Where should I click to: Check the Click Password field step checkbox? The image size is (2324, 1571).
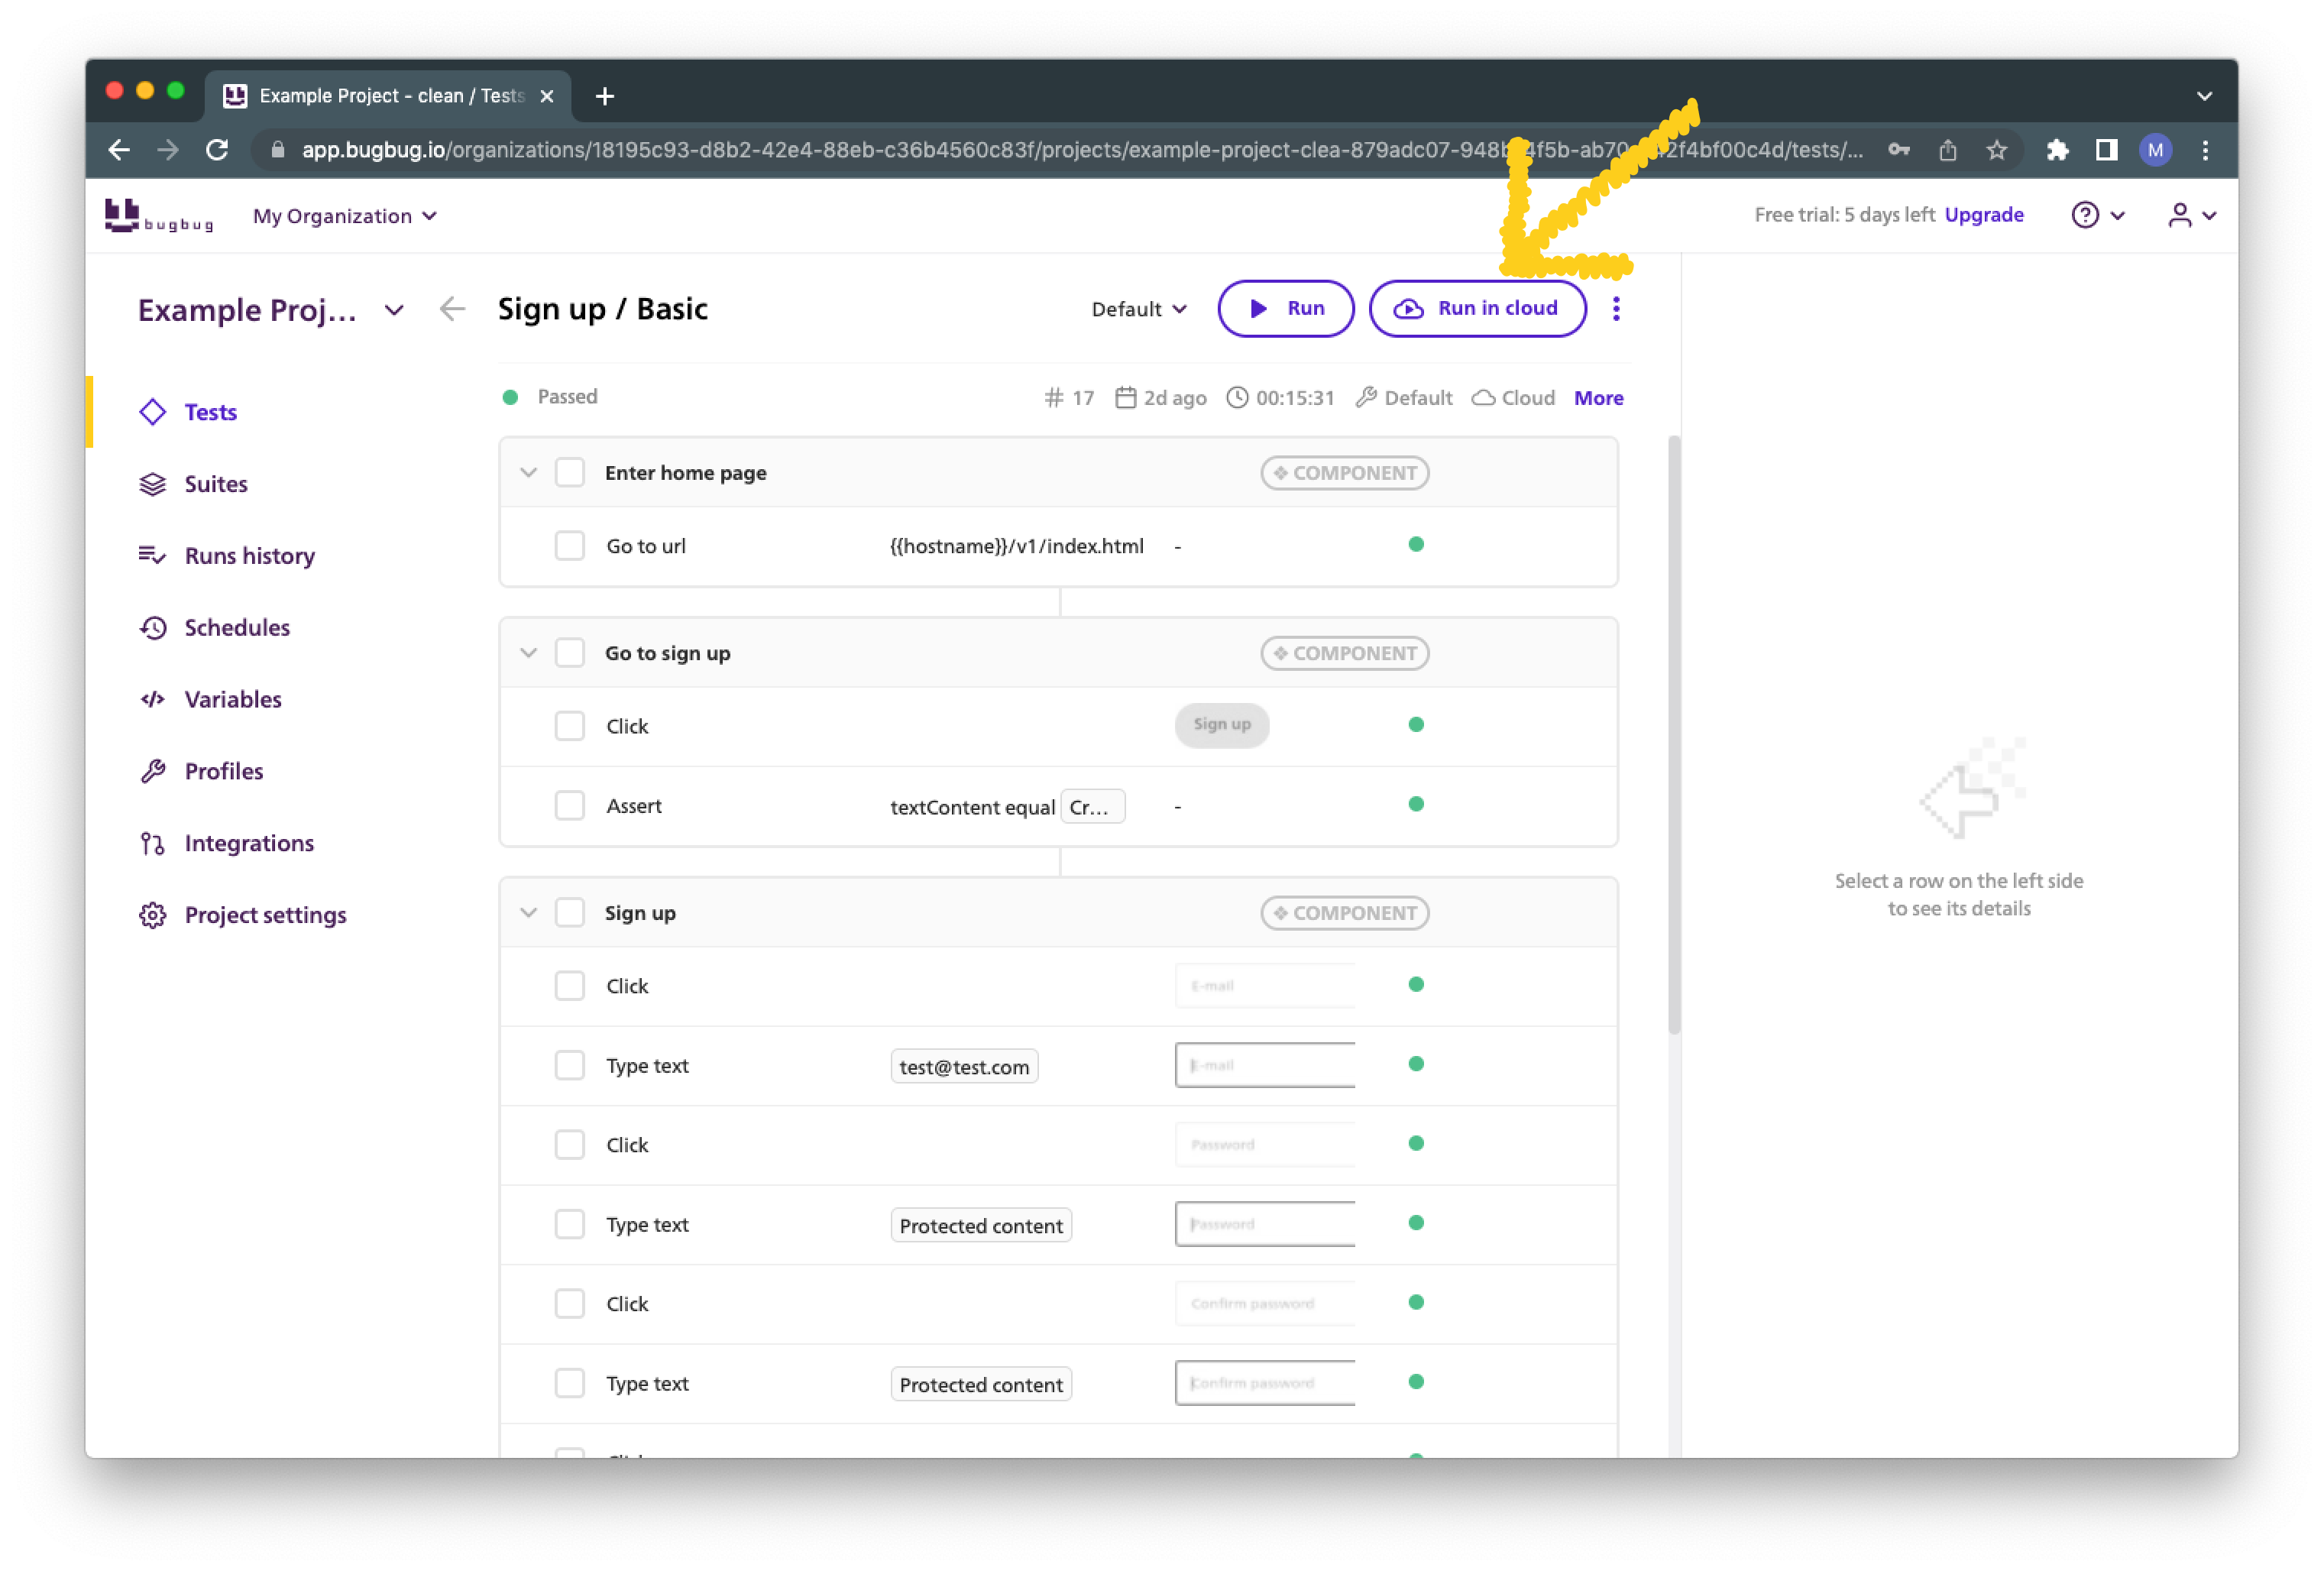(x=570, y=1145)
